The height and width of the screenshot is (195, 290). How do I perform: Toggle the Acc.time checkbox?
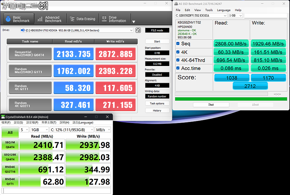(178, 68)
